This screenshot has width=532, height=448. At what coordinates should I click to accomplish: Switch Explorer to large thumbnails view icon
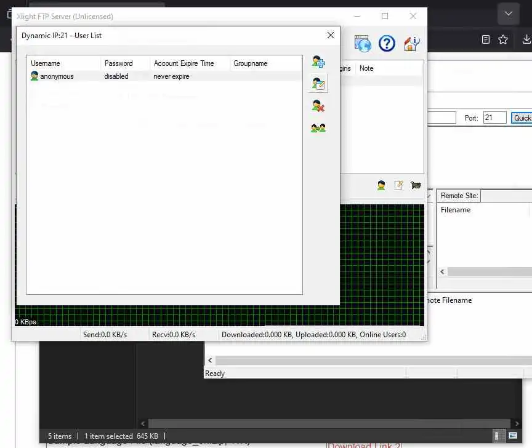(x=513, y=436)
